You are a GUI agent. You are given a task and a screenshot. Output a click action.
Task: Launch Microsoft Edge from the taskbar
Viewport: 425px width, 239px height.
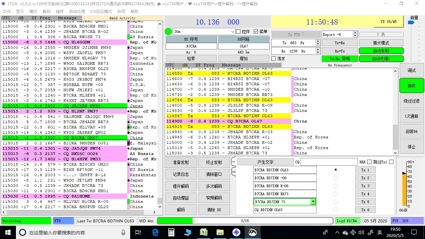point(155,232)
